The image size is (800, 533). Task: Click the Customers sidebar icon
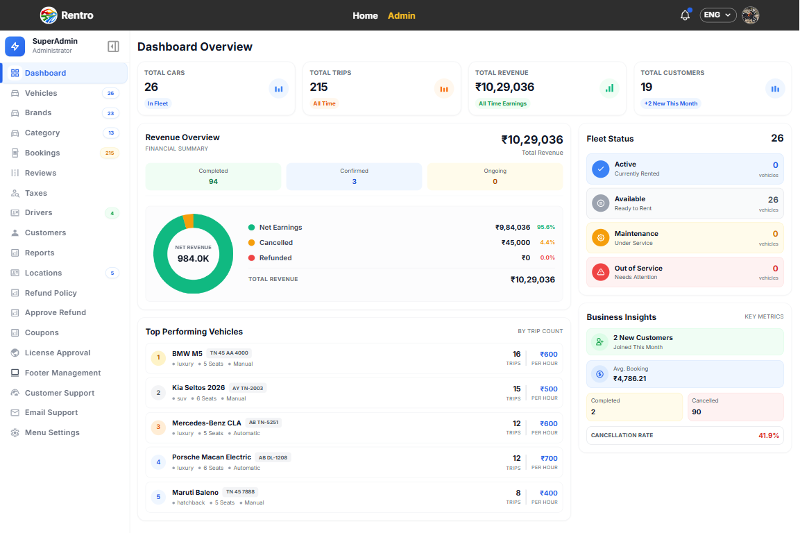(x=15, y=232)
